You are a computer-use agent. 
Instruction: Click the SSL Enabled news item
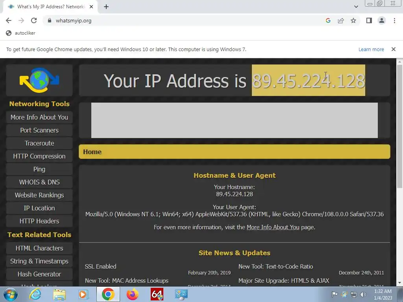point(100,267)
